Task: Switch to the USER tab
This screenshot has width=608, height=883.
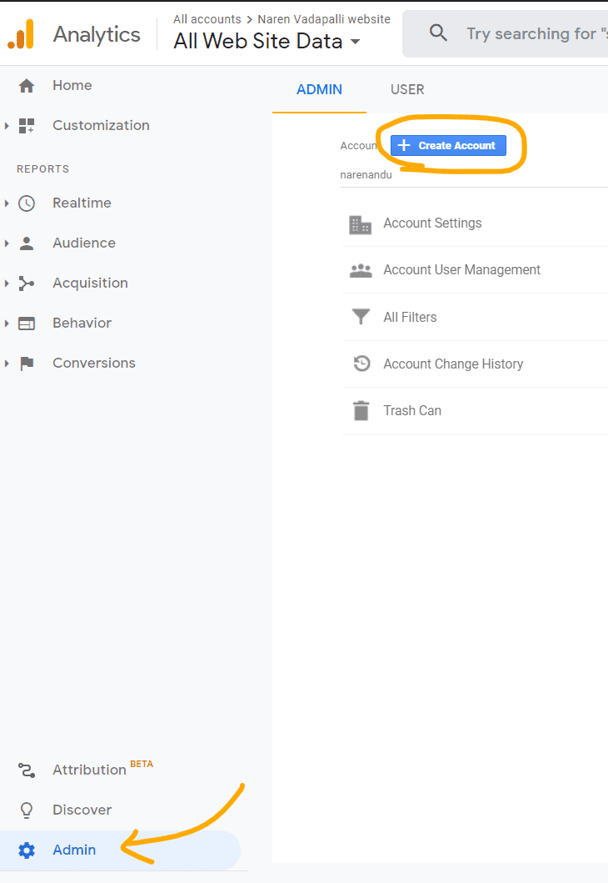Action: pos(407,89)
